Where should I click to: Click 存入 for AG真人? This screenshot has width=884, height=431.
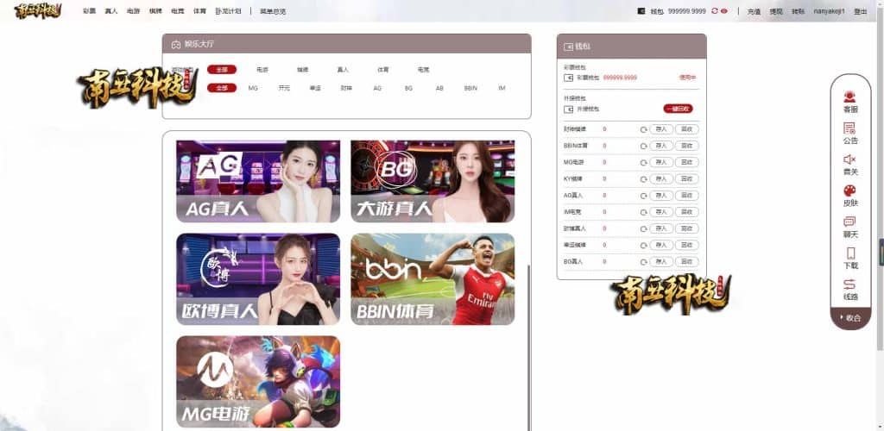[x=661, y=196]
